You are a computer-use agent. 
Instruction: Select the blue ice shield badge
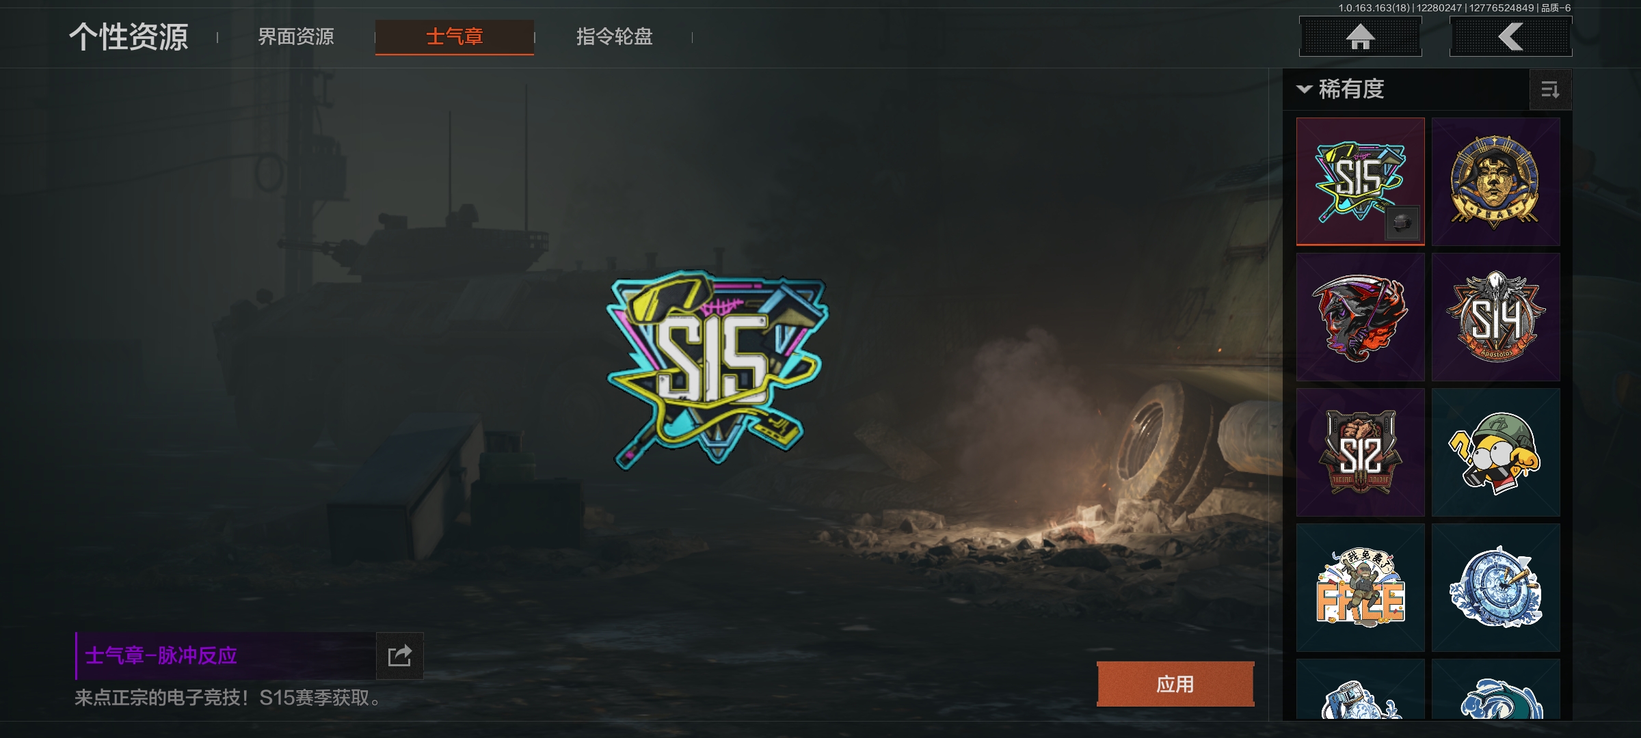[1495, 588]
